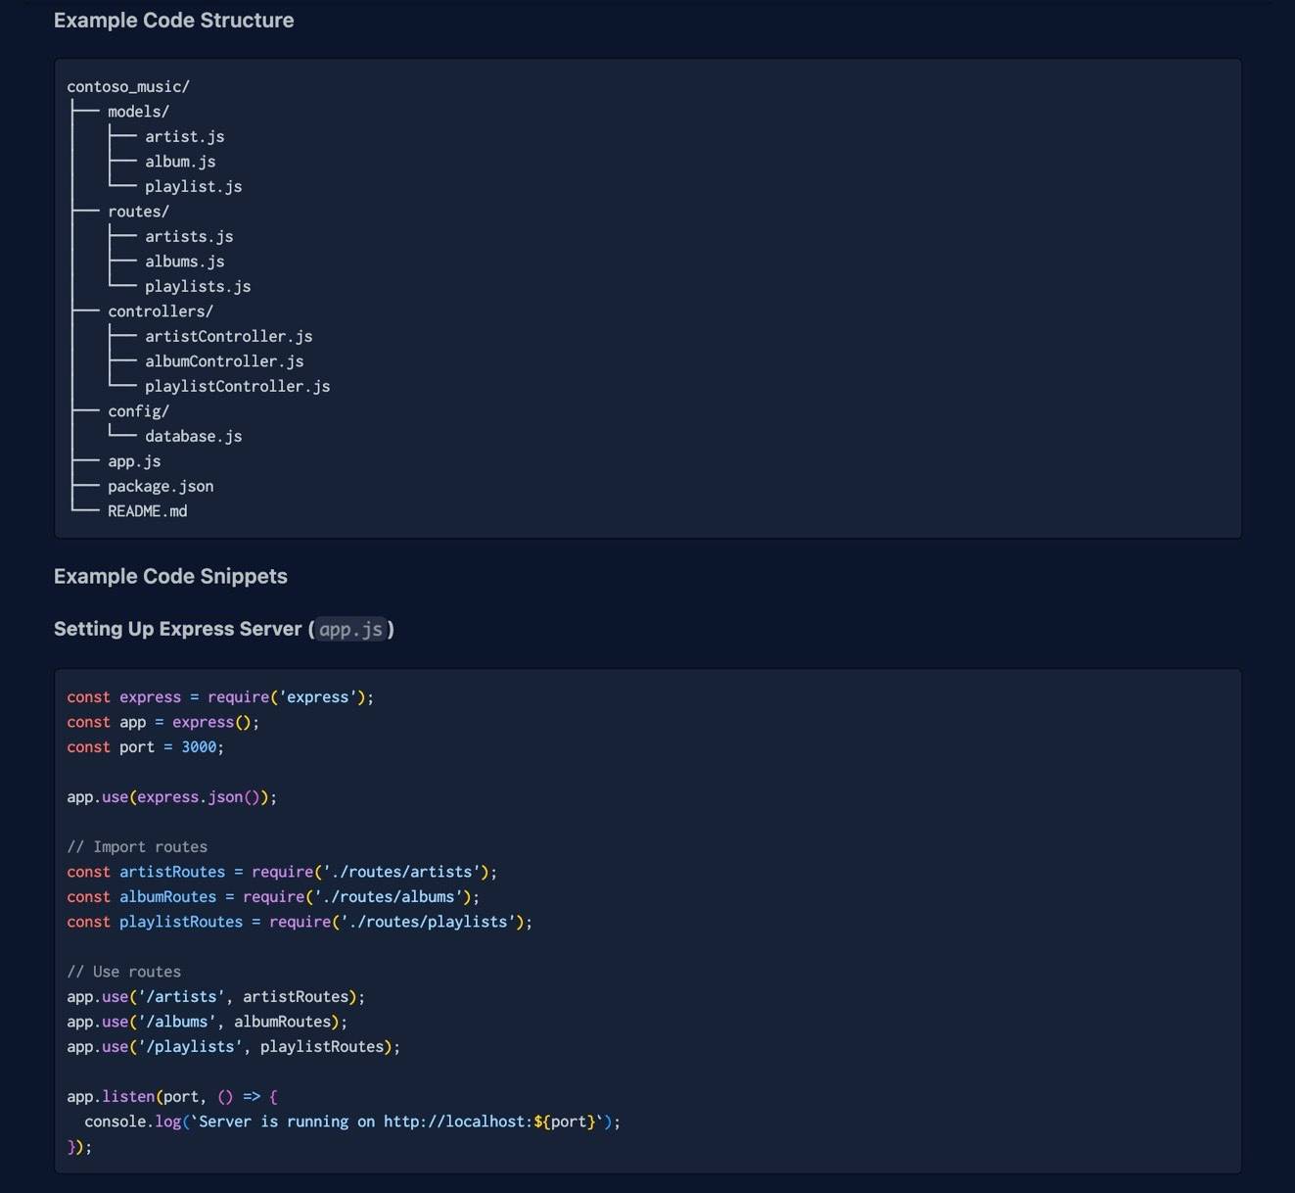
Task: Click playlist.js under models
Action: click(193, 187)
